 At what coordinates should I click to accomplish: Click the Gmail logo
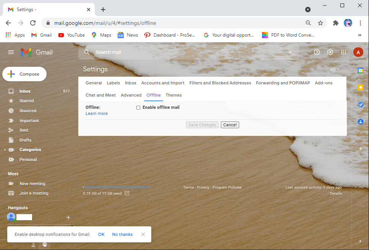37,52
